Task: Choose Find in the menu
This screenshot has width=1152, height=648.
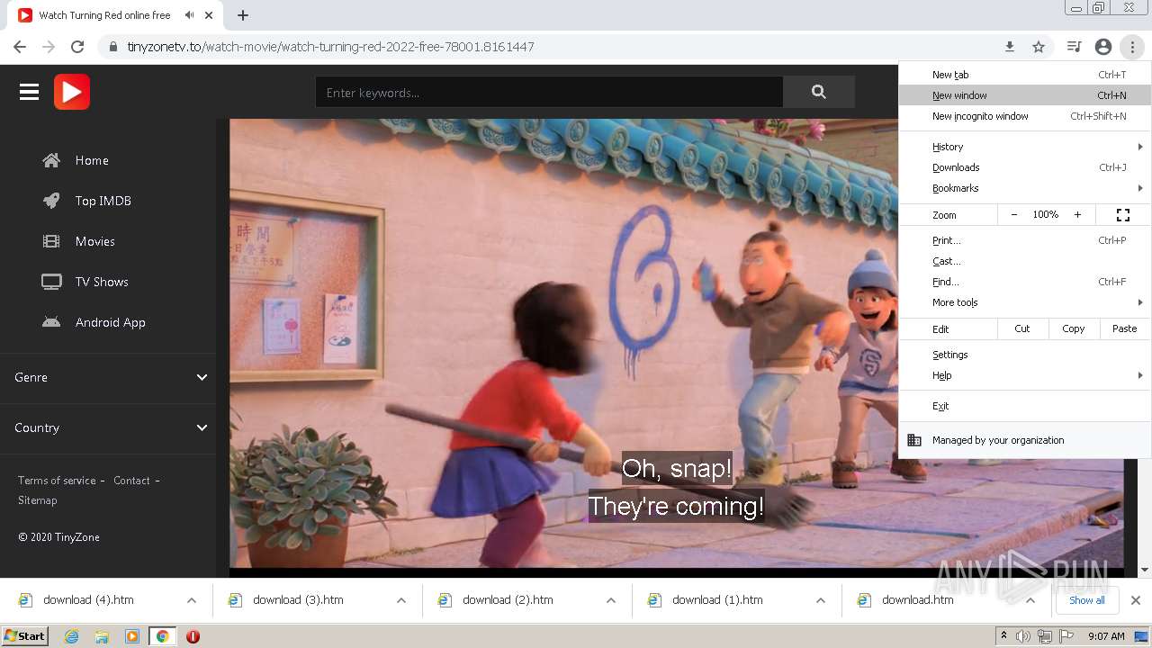Action: [x=1024, y=282]
